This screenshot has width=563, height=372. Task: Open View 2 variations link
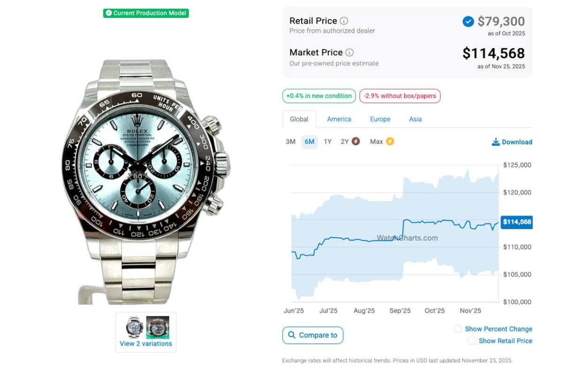point(146,343)
